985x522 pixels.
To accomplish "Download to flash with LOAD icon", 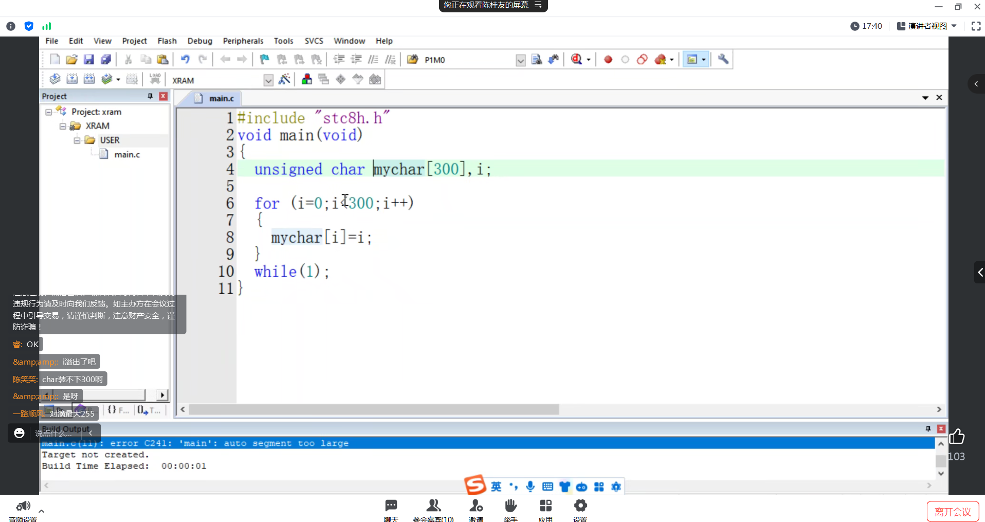I will pos(155,79).
